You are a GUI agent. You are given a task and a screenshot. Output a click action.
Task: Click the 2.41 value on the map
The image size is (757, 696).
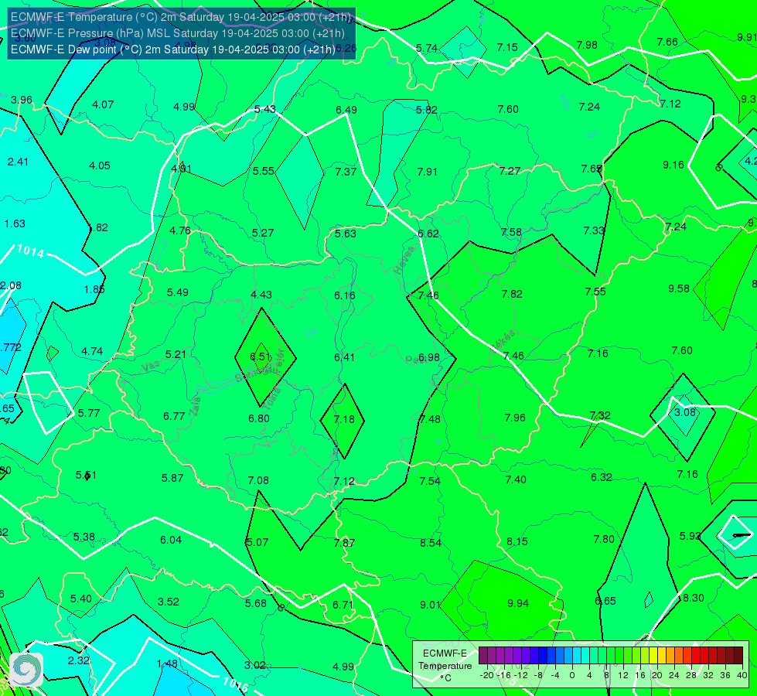pos(18,162)
